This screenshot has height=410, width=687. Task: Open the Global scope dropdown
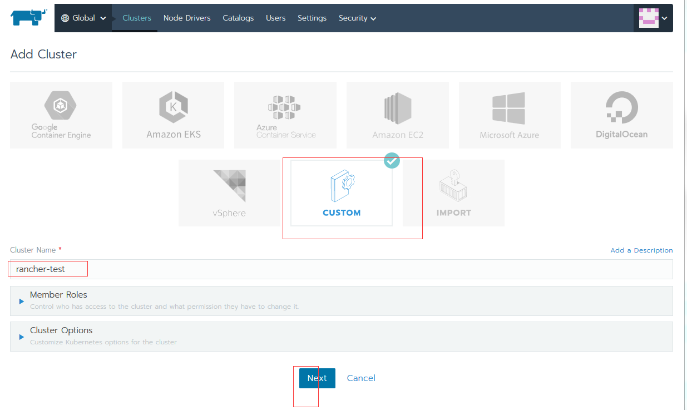coord(83,18)
